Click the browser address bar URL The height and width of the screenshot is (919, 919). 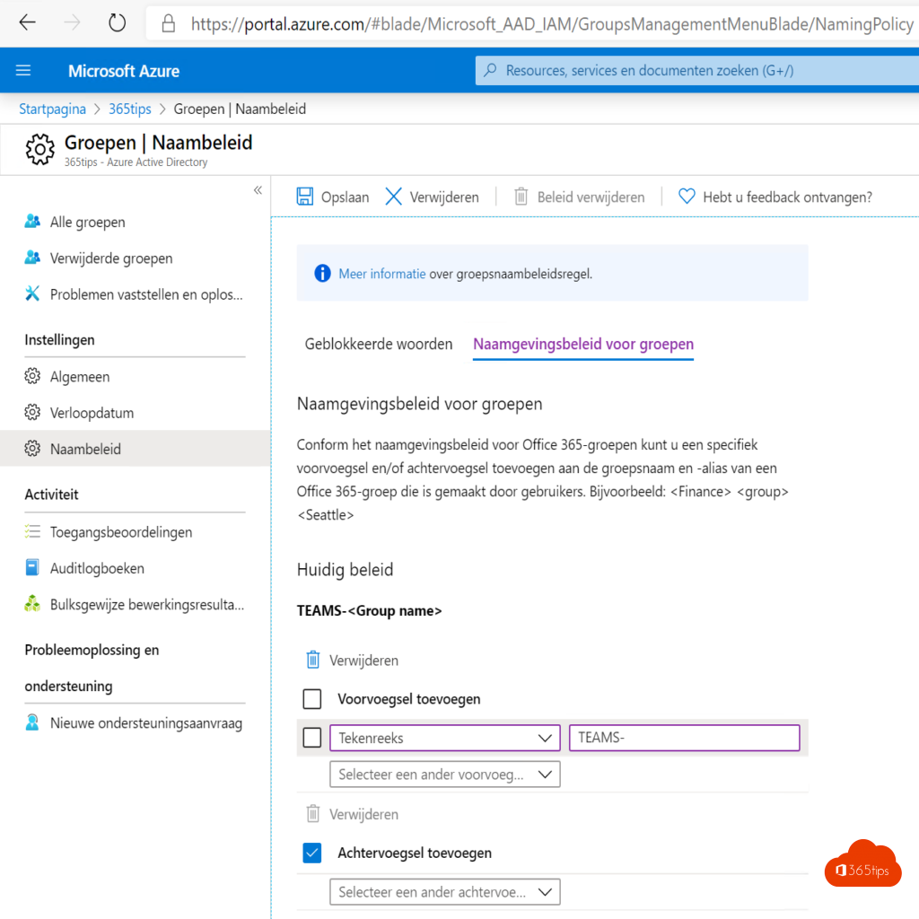coord(552,24)
